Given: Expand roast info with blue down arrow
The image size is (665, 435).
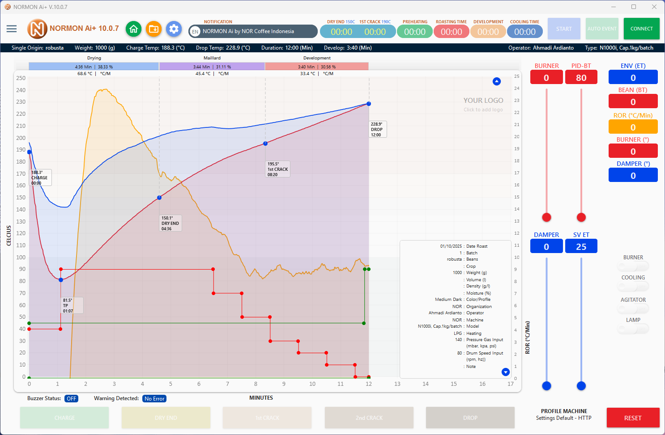Looking at the screenshot, I should coord(505,372).
